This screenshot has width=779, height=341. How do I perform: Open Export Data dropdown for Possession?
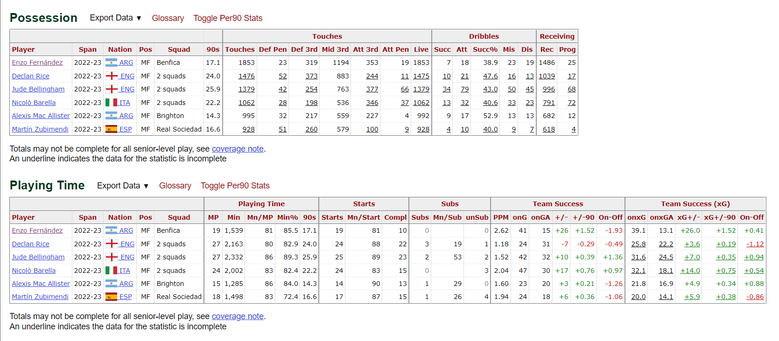pos(115,18)
